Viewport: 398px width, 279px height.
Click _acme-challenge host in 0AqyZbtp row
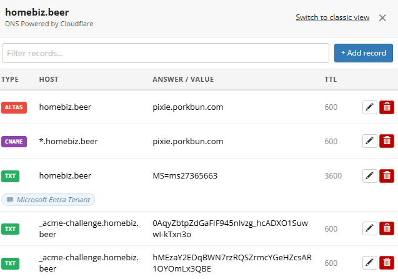(89, 228)
